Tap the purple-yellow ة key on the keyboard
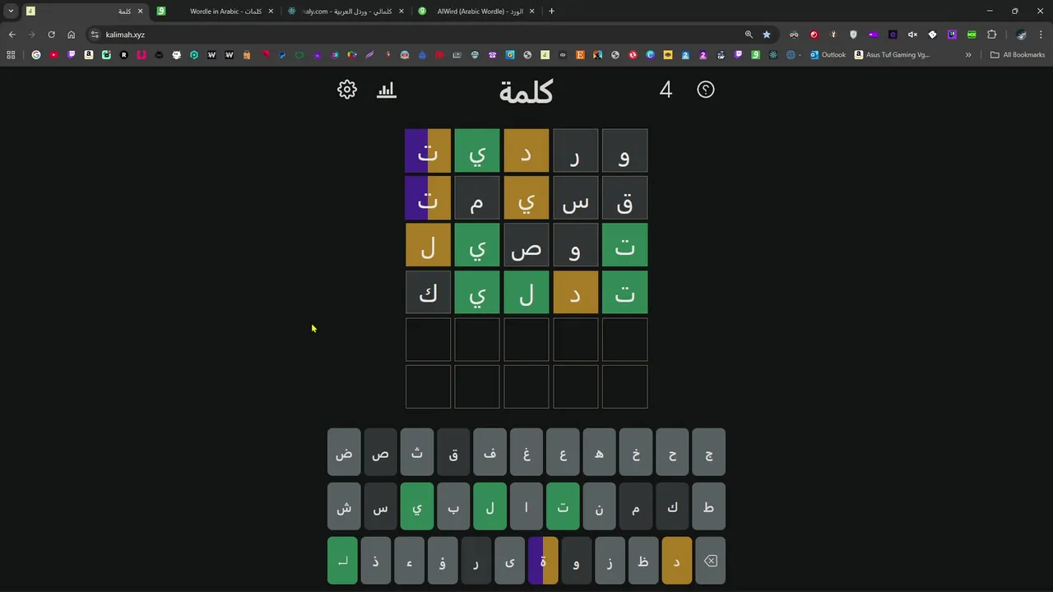 [x=543, y=561]
